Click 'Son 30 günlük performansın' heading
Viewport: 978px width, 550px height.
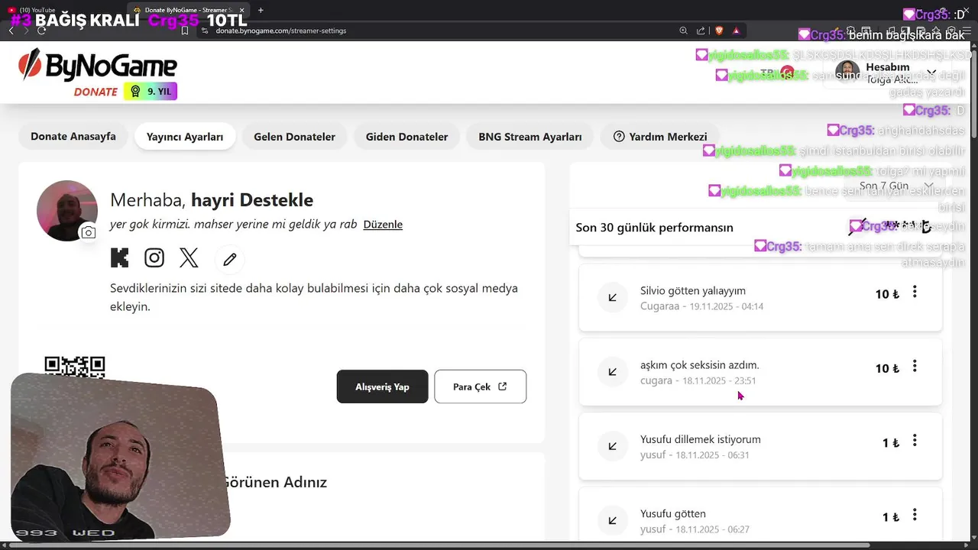pyautogui.click(x=654, y=228)
